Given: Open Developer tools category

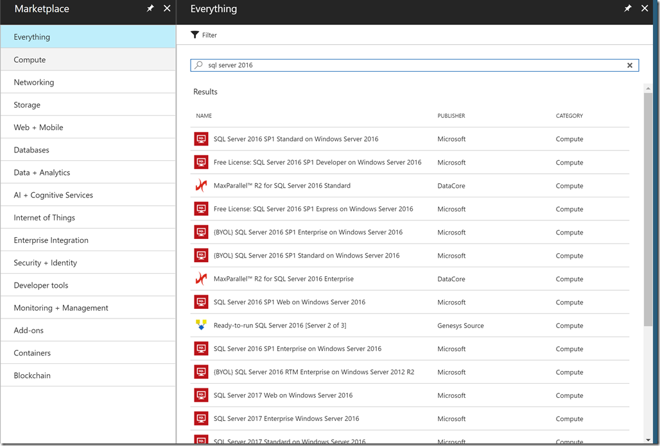Looking at the screenshot, I should pos(88,285).
